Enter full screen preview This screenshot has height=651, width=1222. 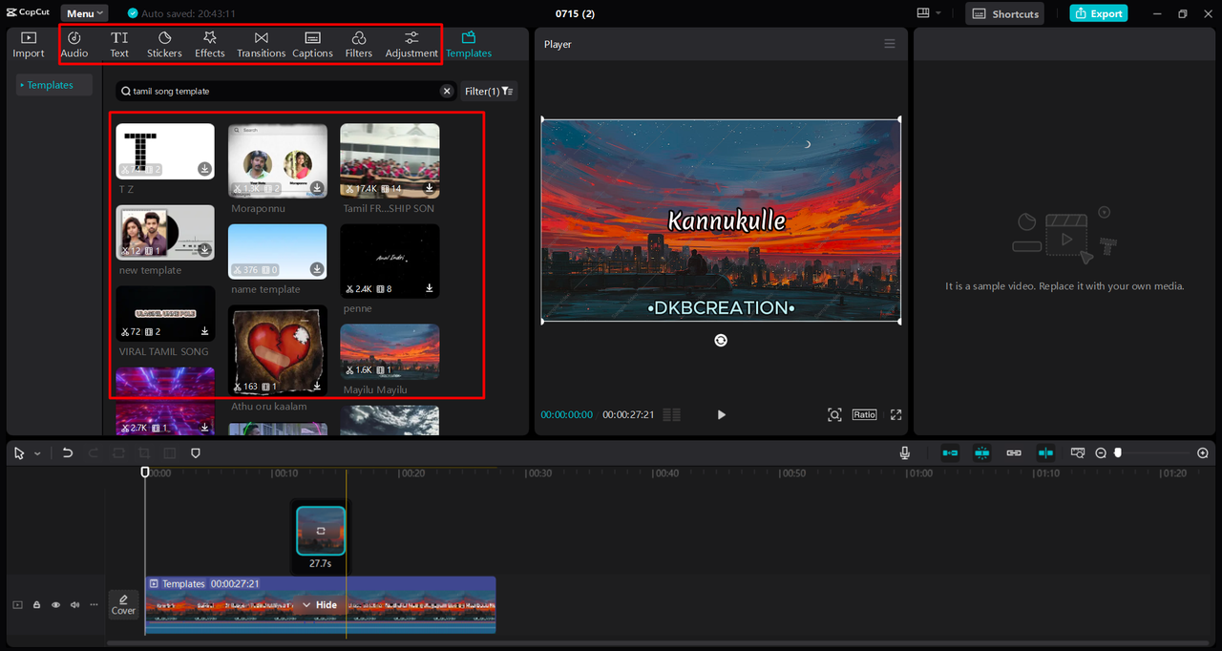[x=895, y=414]
